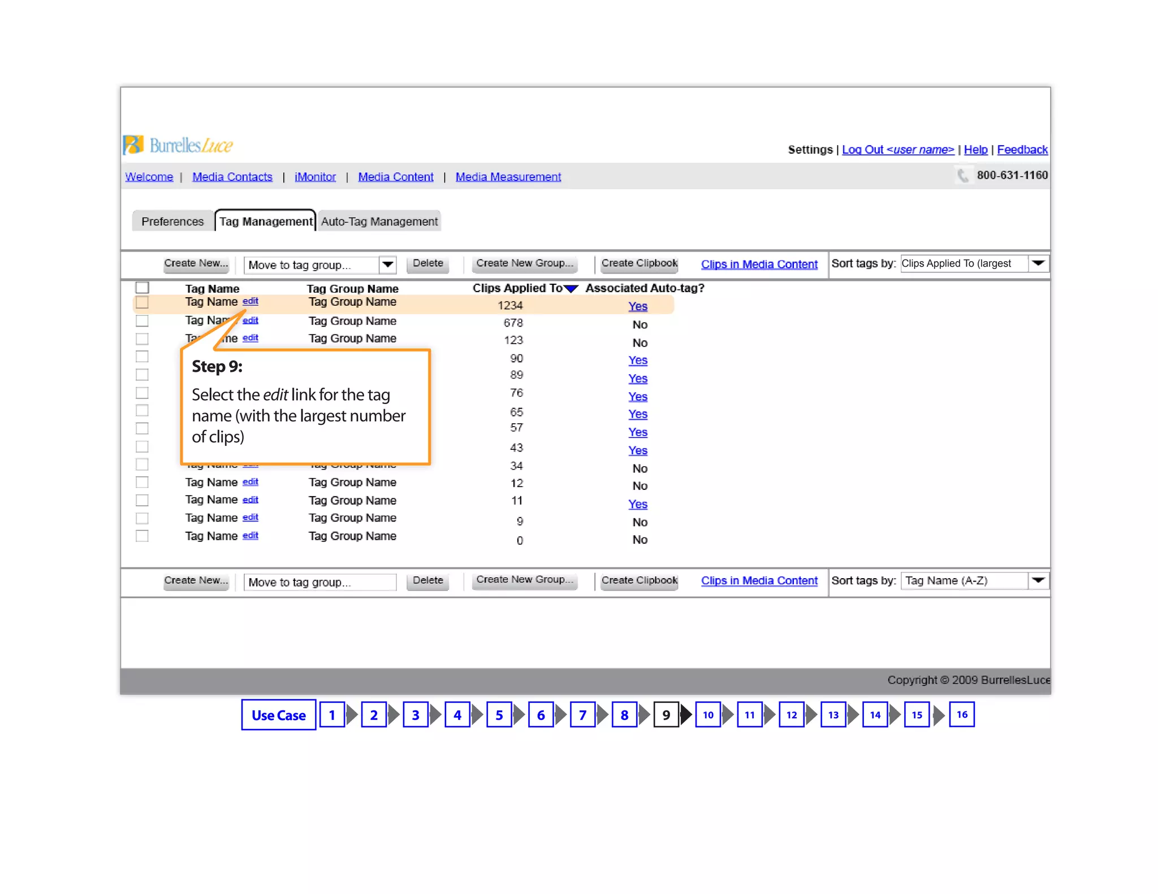The width and height of the screenshot is (1158, 894).
Task: Open Media Content navigation link
Action: 396,177
